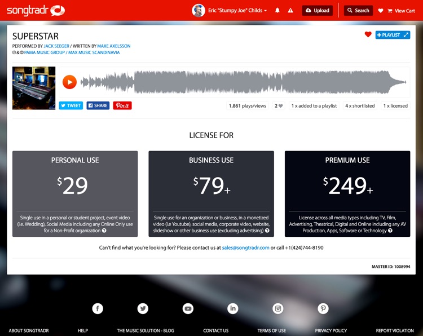Seek within the audio waveform
Viewport: 423px width, 336px height.
pos(243,82)
